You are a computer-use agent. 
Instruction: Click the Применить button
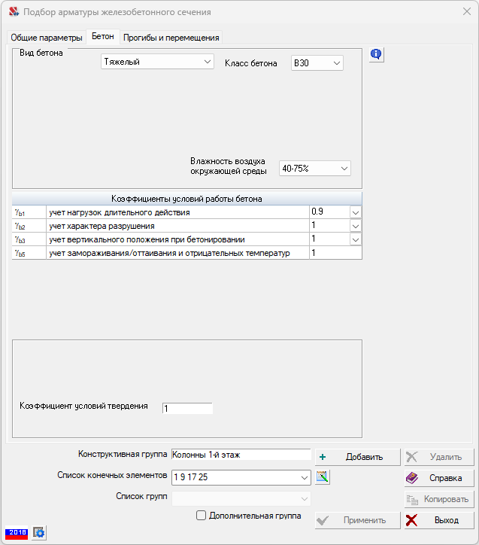pos(357,520)
